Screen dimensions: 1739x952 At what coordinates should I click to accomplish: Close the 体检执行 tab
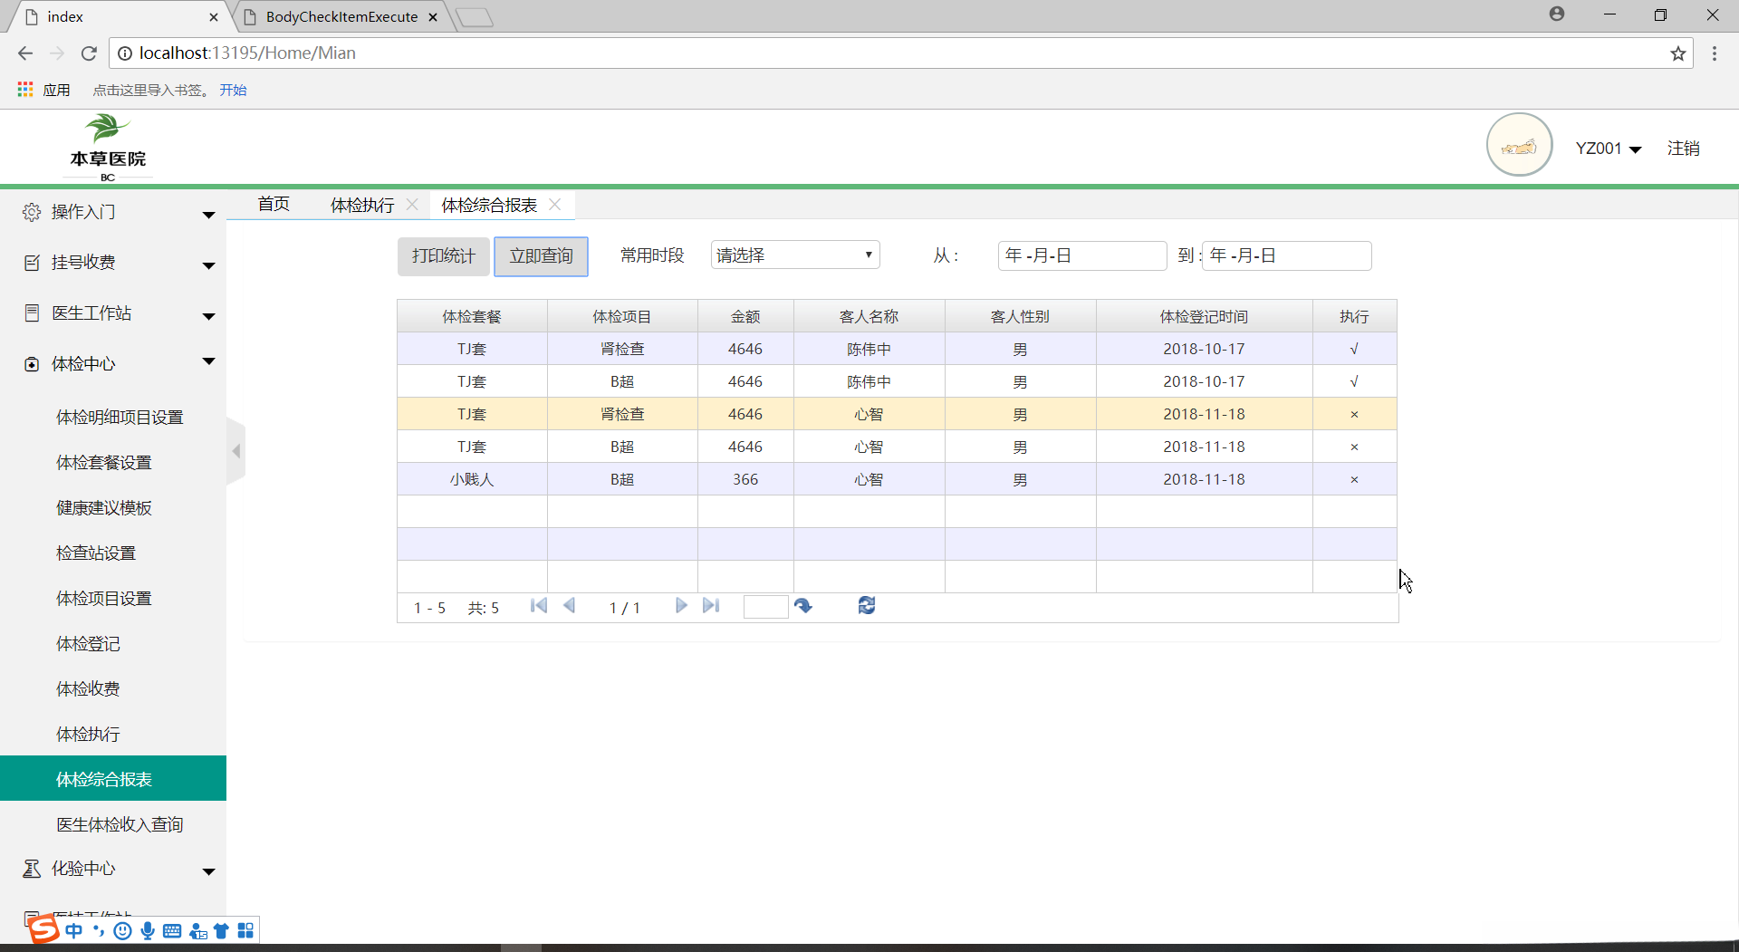coord(412,205)
